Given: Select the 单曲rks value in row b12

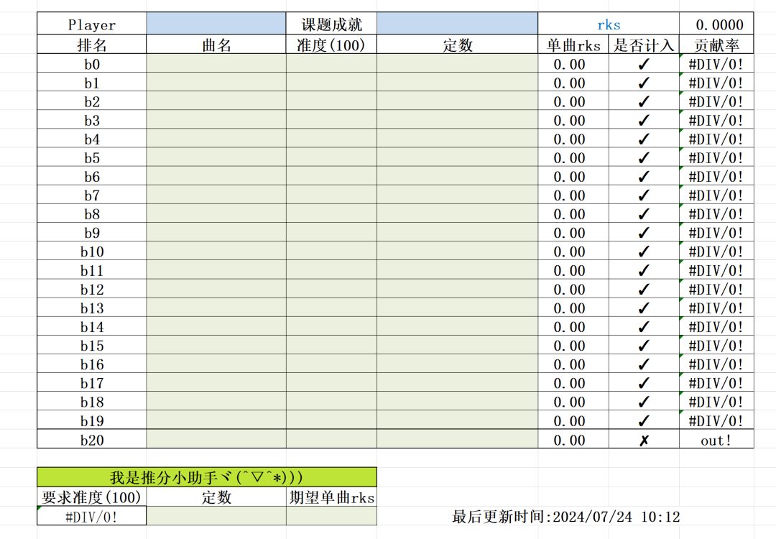Looking at the screenshot, I should coord(570,289).
